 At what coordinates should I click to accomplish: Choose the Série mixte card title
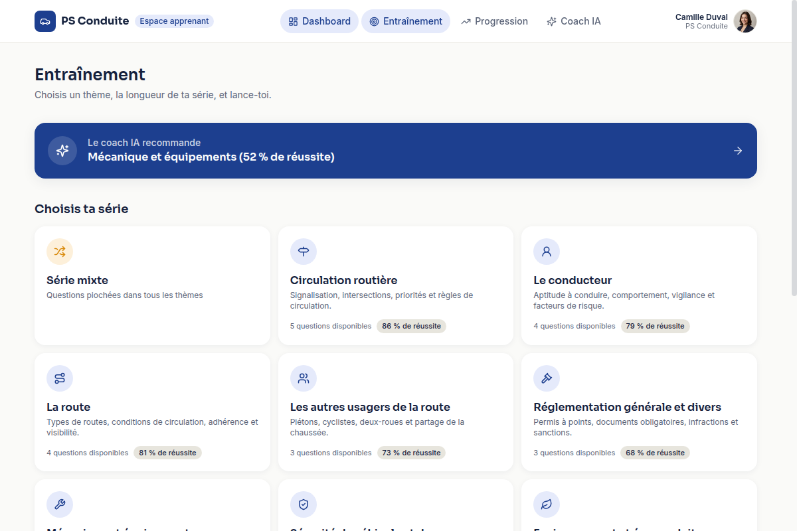tap(77, 280)
